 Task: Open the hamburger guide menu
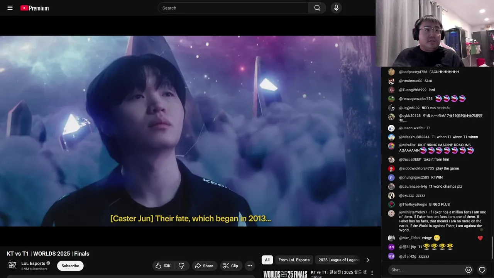[x=10, y=8]
